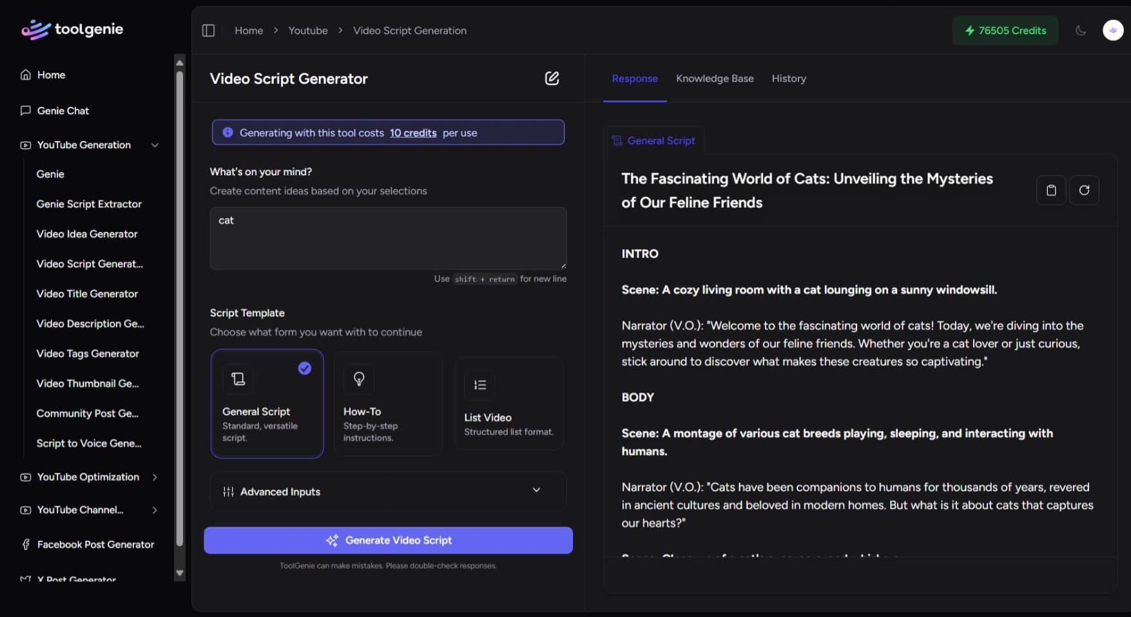Open Video Thumbnail Generator
This screenshot has width=1131, height=617.
point(88,383)
